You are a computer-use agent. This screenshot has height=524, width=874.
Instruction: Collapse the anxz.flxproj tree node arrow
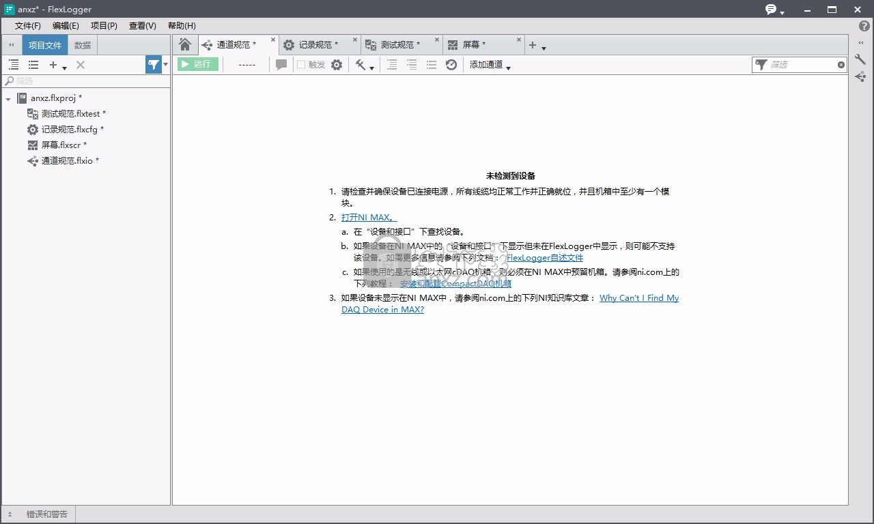pyautogui.click(x=8, y=99)
